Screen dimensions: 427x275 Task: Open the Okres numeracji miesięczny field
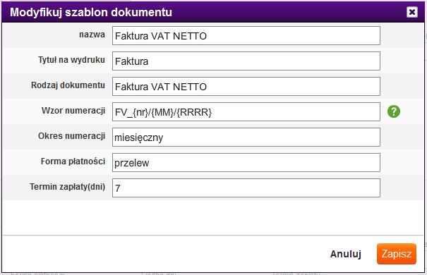click(246, 137)
